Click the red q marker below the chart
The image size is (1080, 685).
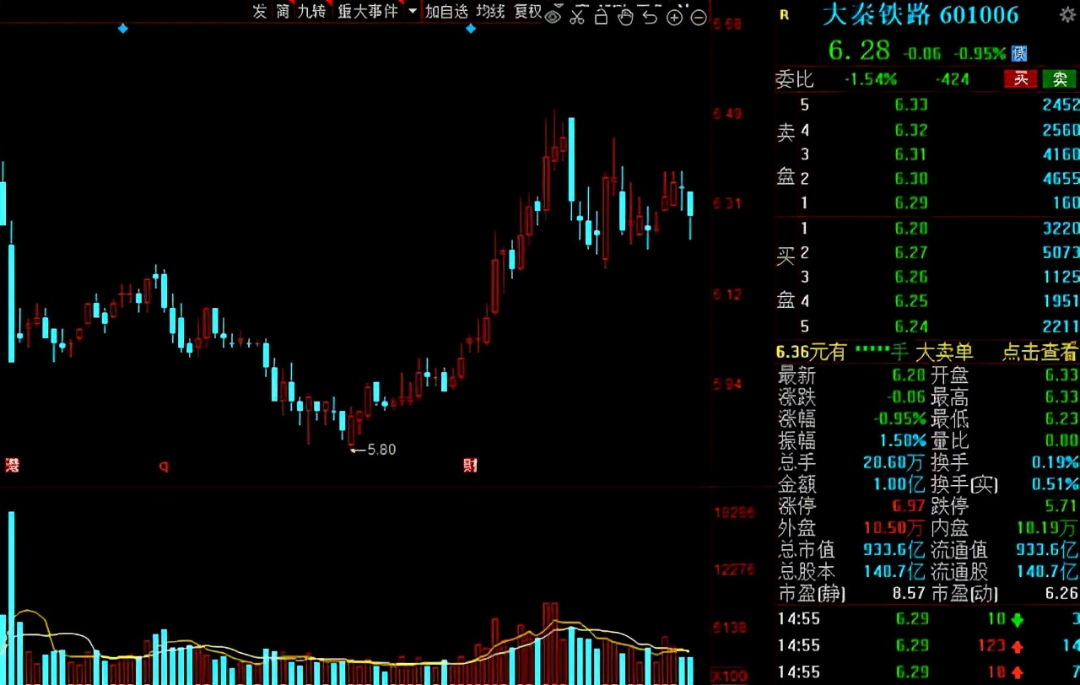pos(163,465)
